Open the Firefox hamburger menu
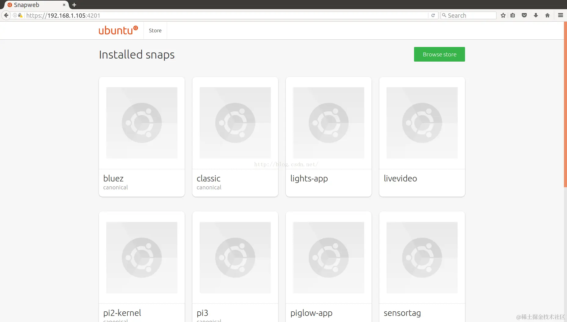This screenshot has height=322, width=567. (560, 15)
